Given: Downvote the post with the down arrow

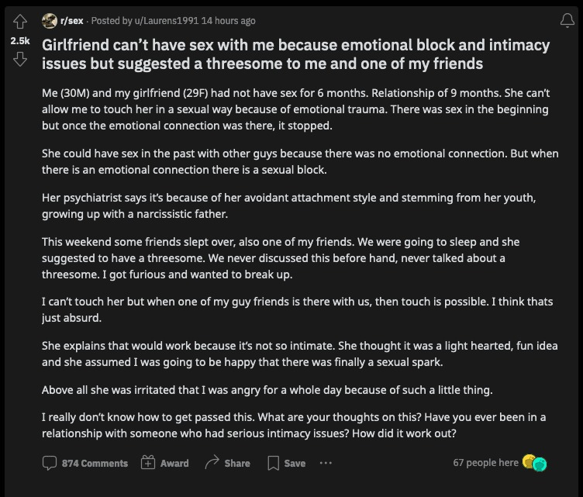Looking at the screenshot, I should (19, 58).
